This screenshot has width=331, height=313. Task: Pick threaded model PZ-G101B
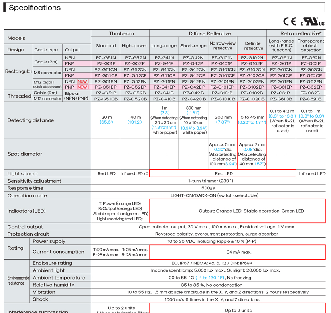pyautogui.click(x=222, y=93)
